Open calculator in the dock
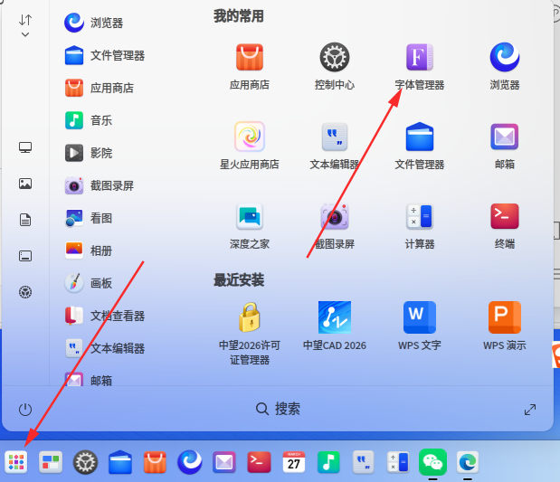Image resolution: width=560 pixels, height=482 pixels. (398, 462)
